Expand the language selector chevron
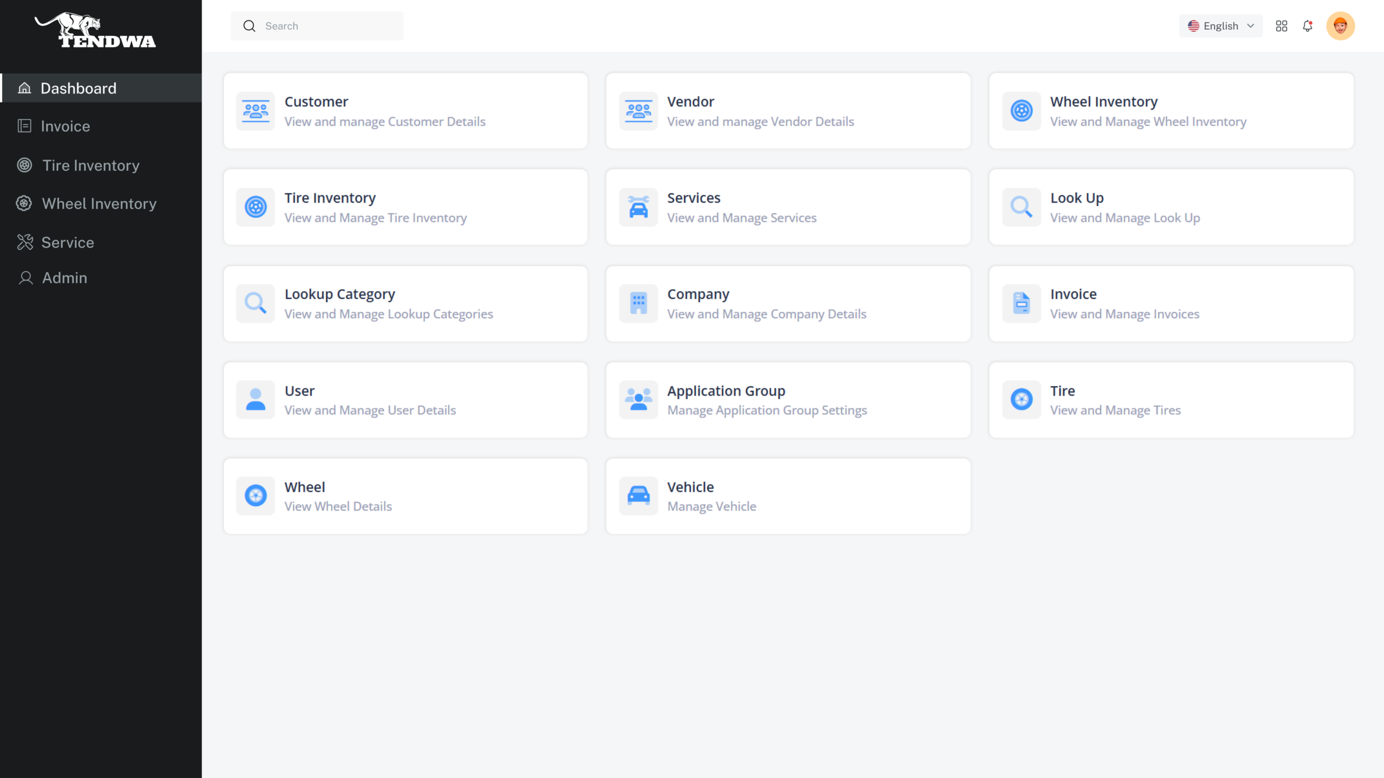1384x778 pixels. click(1250, 25)
